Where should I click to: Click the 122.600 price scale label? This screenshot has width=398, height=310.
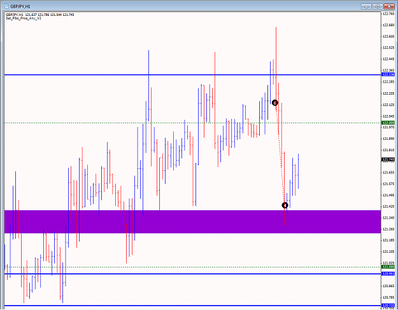388,36
